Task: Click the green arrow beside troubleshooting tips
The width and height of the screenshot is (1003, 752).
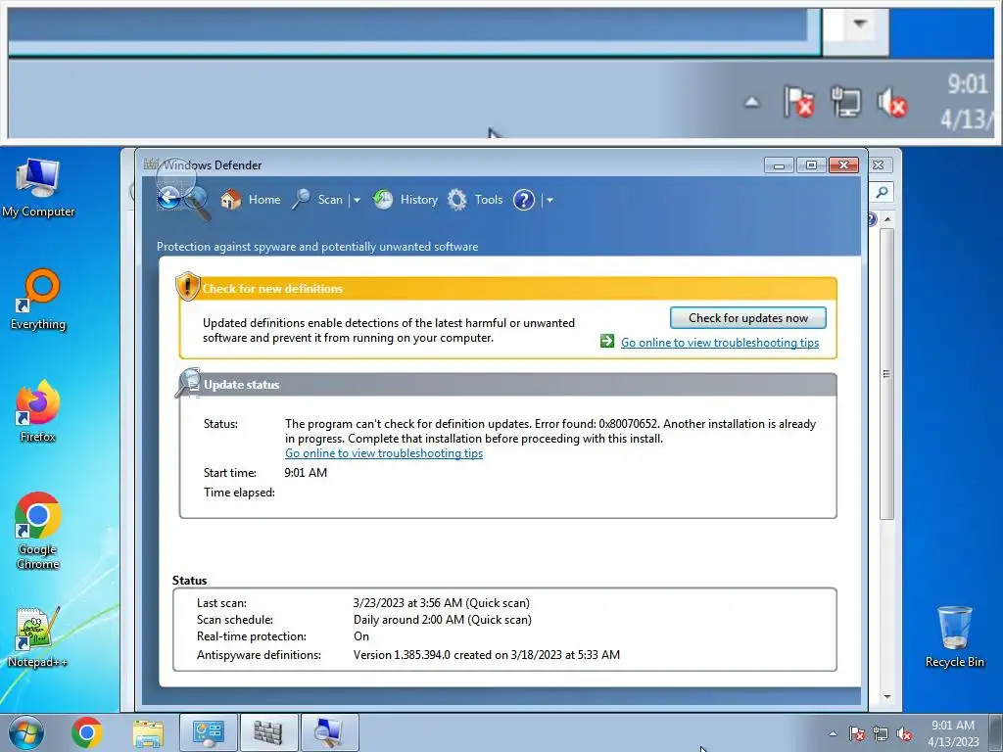Action: tap(607, 342)
